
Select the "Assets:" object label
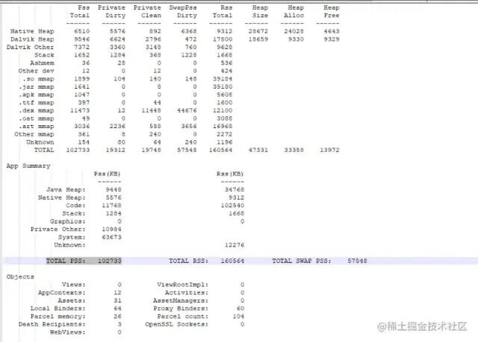(72, 300)
